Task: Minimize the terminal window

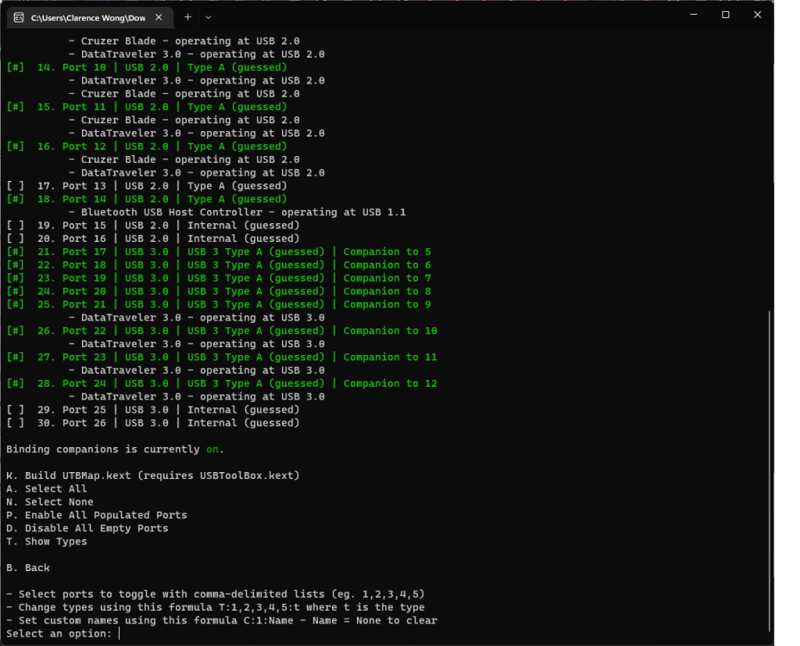Action: point(693,15)
